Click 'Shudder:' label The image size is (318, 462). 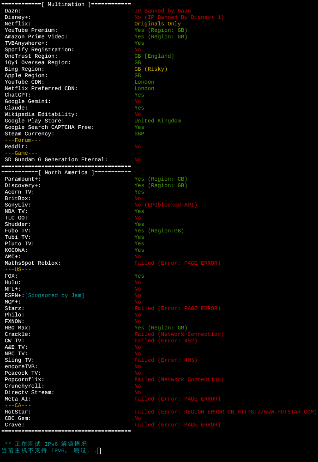click(18, 225)
